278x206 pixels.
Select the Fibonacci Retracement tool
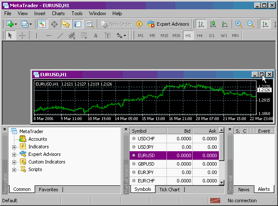tap(84, 35)
